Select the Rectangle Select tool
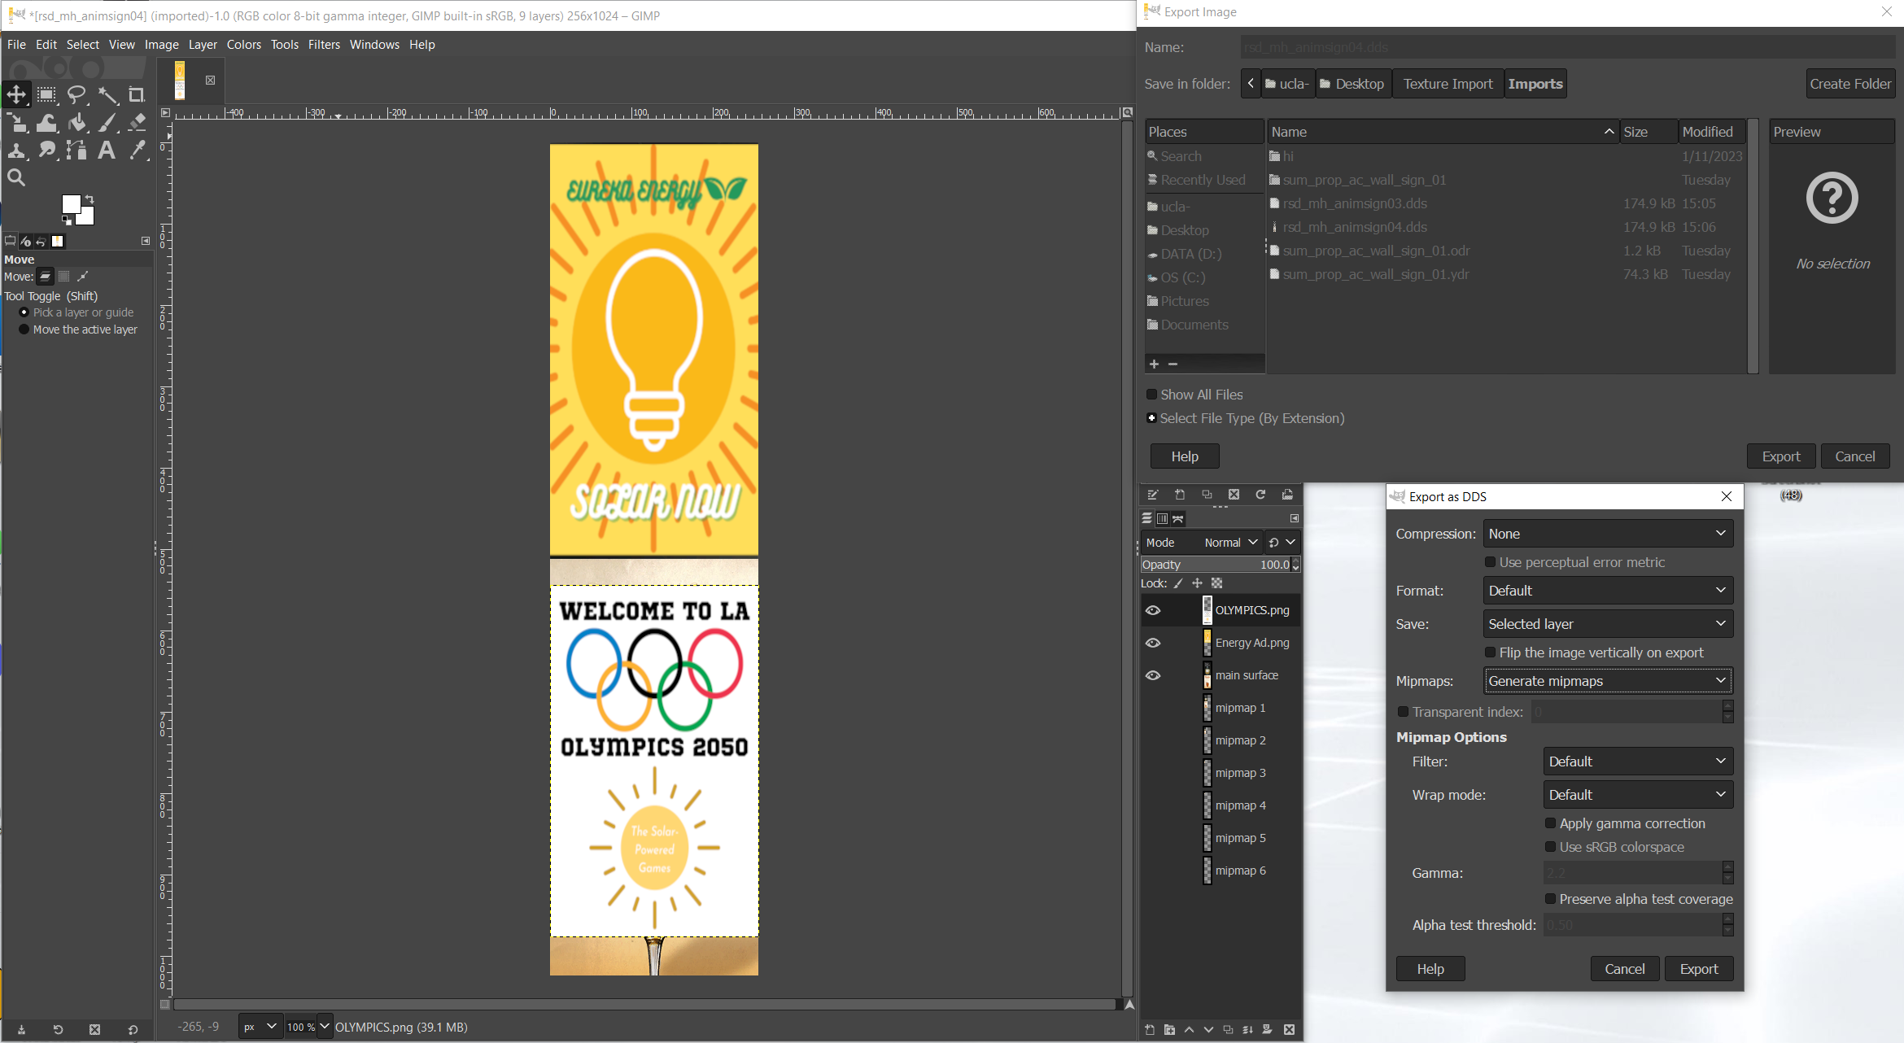The image size is (1904, 1043). click(46, 95)
